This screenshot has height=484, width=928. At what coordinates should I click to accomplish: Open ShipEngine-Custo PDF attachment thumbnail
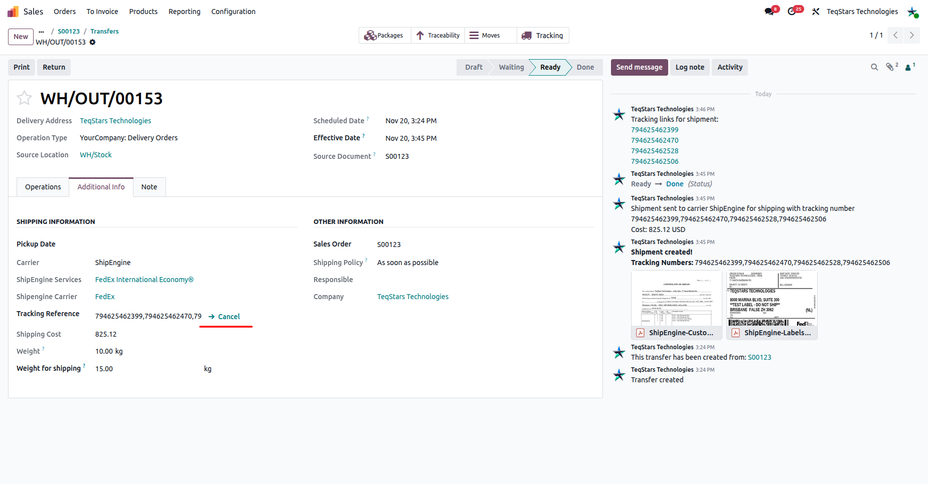click(x=677, y=305)
